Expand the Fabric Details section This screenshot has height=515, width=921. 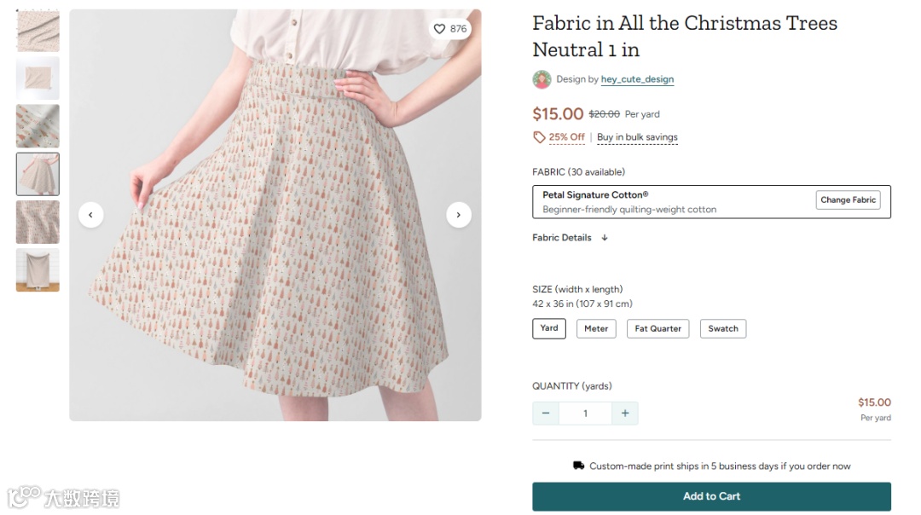click(x=570, y=238)
